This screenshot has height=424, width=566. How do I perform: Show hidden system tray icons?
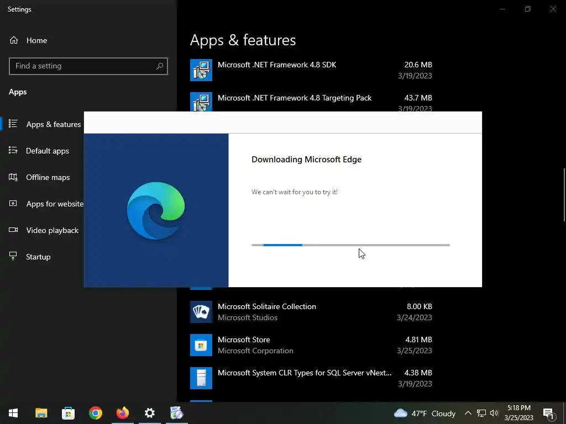click(468, 413)
